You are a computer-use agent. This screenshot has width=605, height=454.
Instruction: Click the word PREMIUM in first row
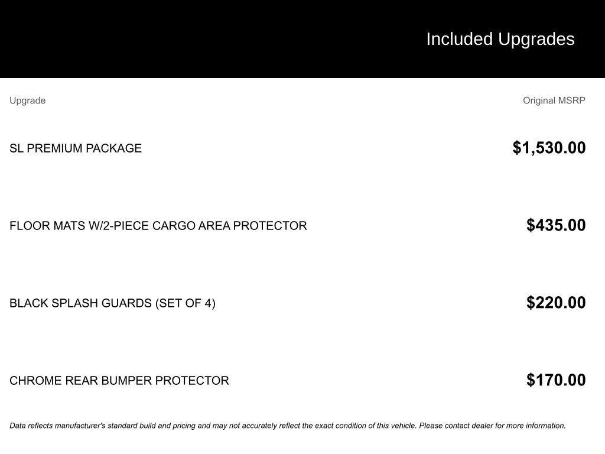[56, 148]
